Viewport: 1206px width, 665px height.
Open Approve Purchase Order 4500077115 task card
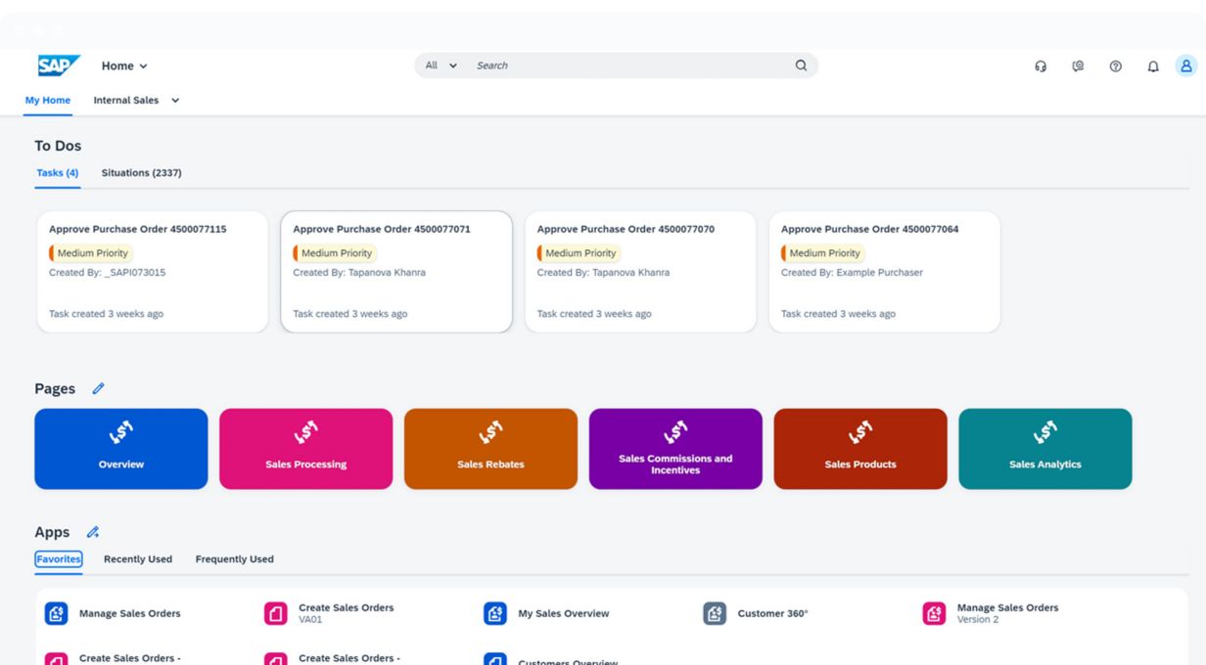tap(152, 272)
